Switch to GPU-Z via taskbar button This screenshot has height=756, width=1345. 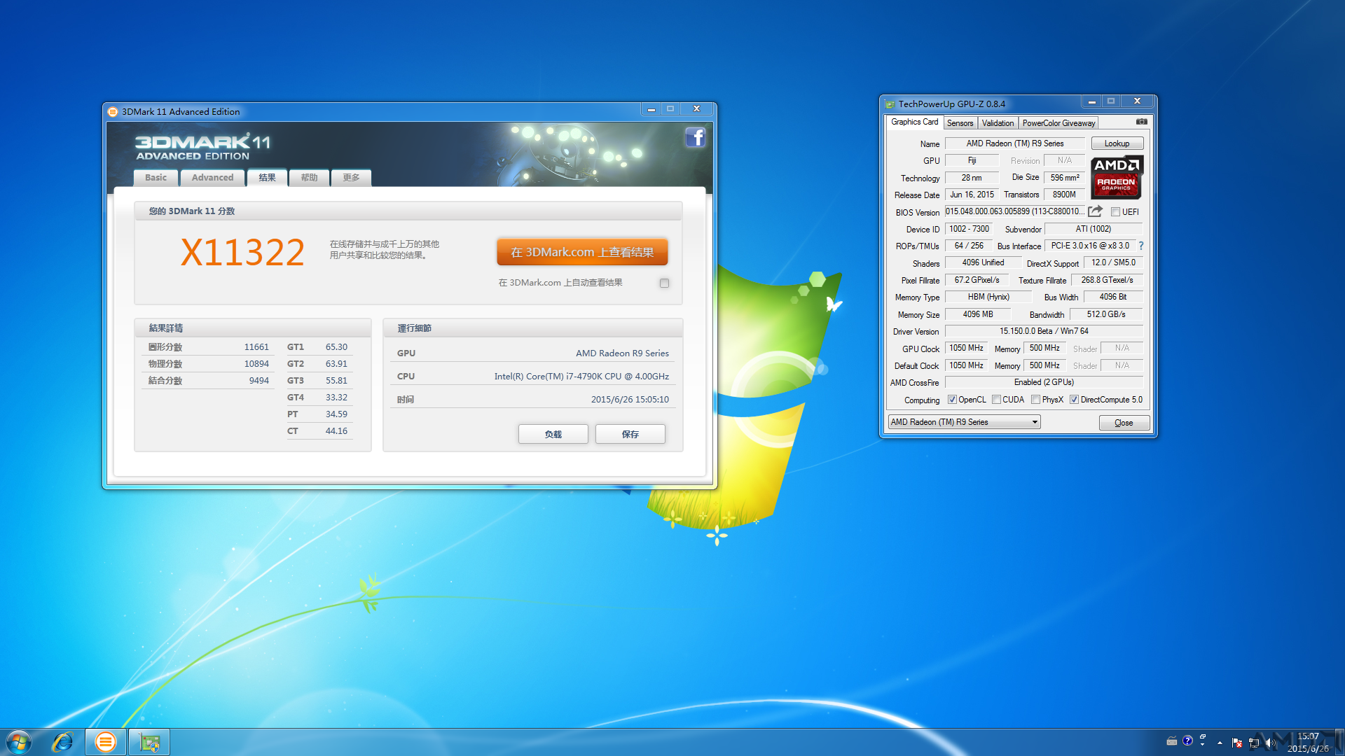coord(149,742)
